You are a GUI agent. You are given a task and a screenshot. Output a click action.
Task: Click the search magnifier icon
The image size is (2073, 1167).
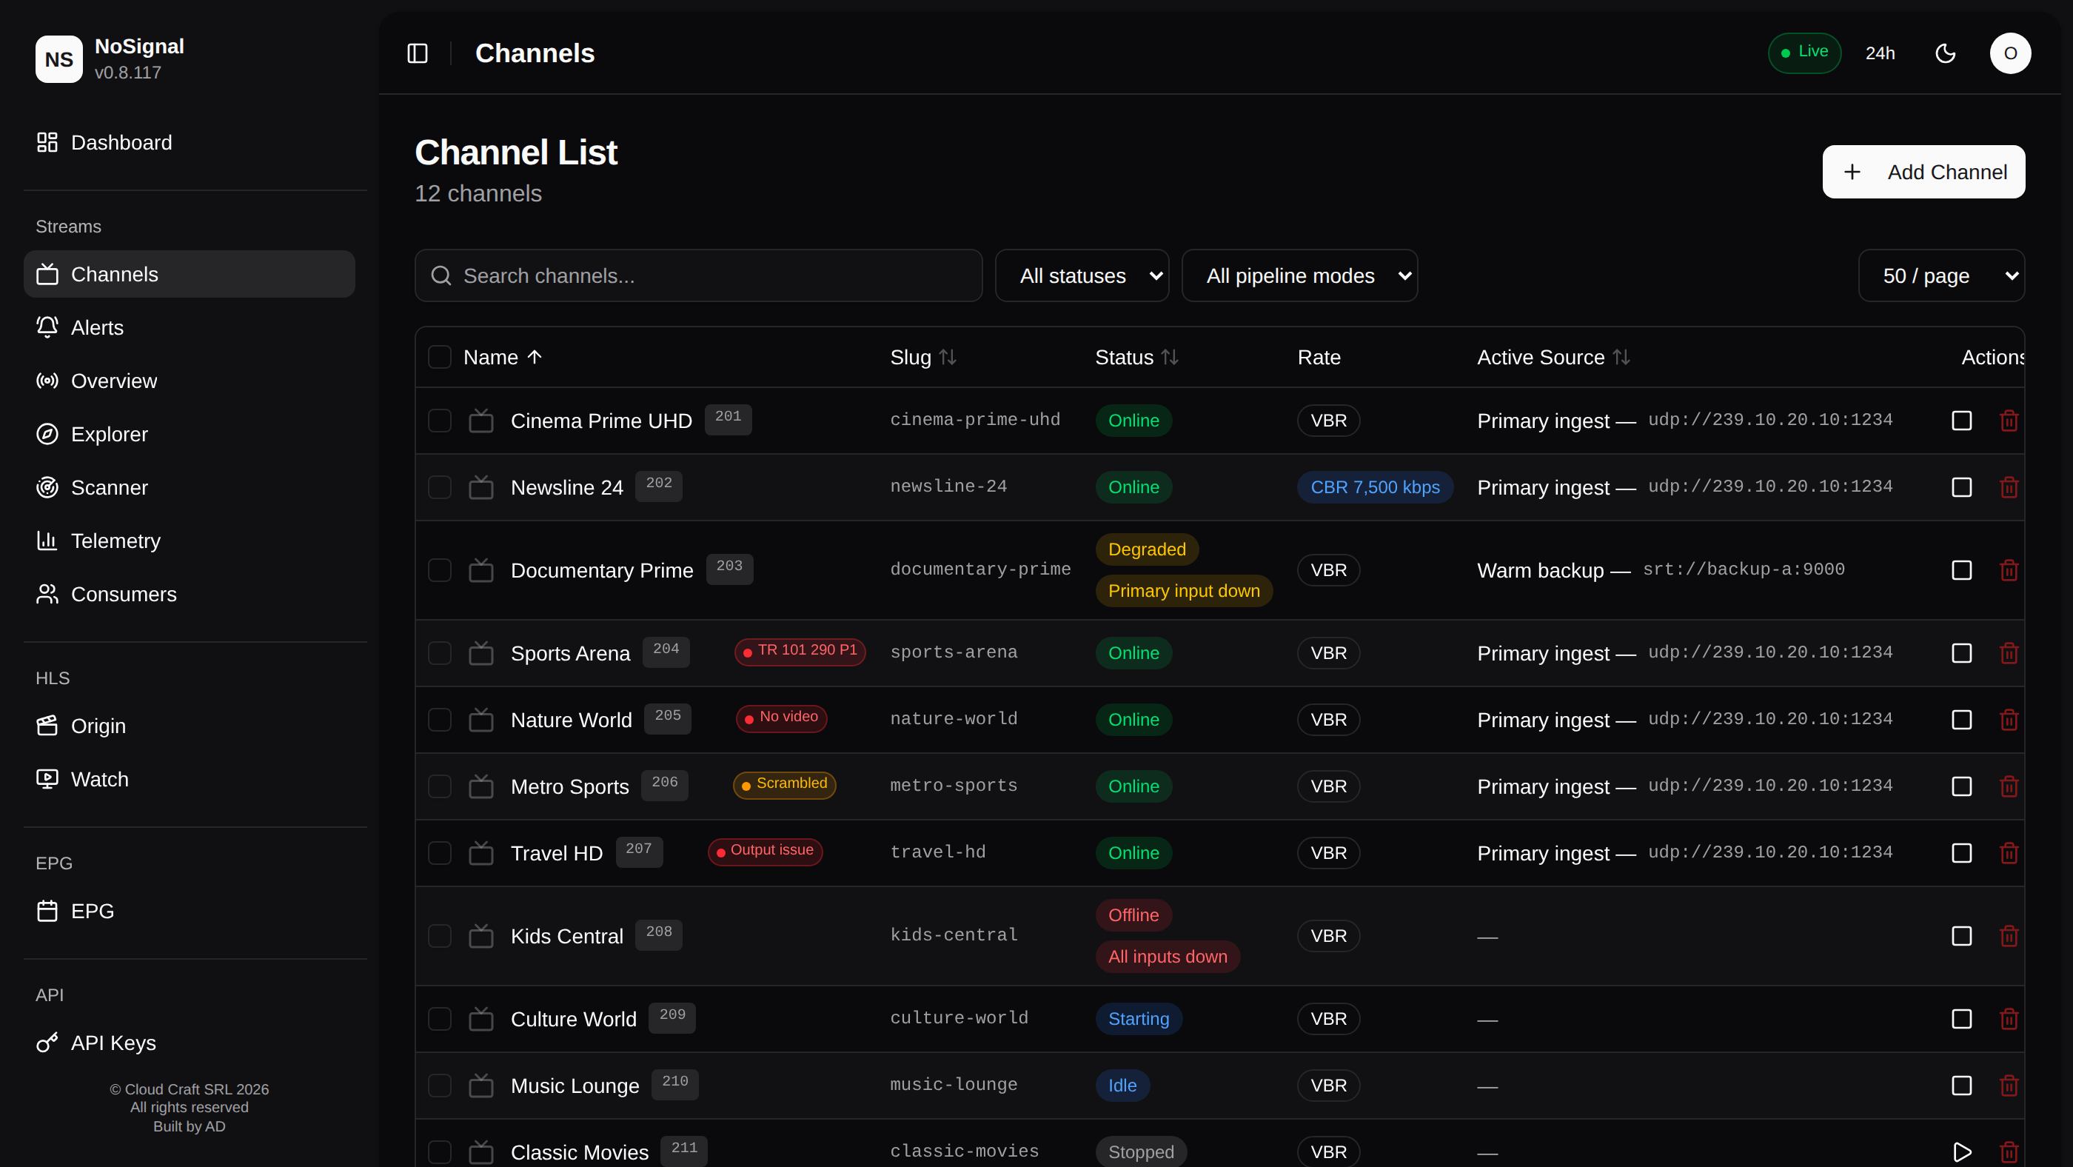(441, 276)
